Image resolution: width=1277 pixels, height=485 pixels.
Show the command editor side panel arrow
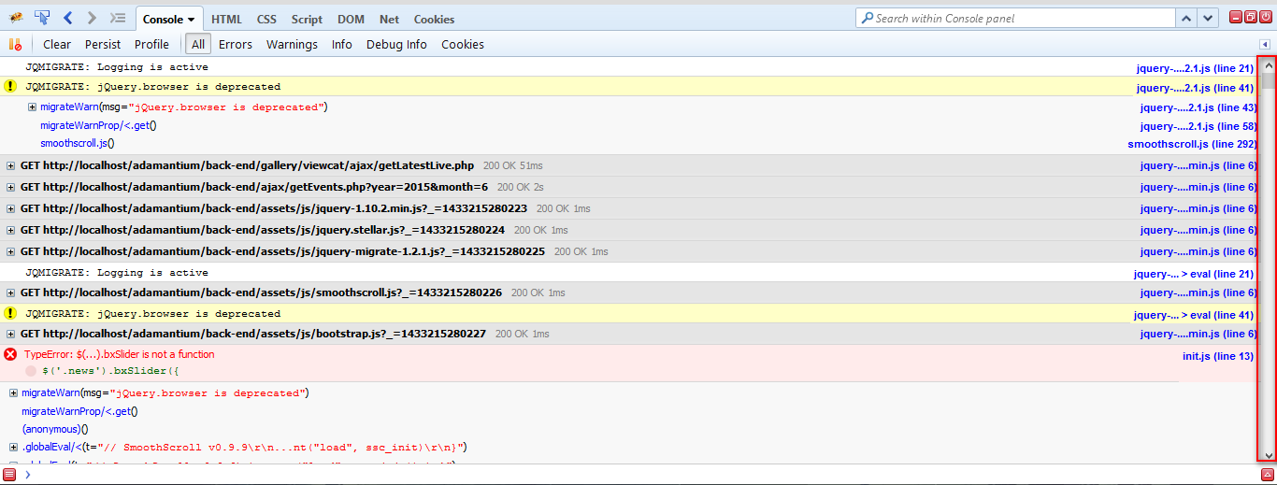(x=1265, y=44)
